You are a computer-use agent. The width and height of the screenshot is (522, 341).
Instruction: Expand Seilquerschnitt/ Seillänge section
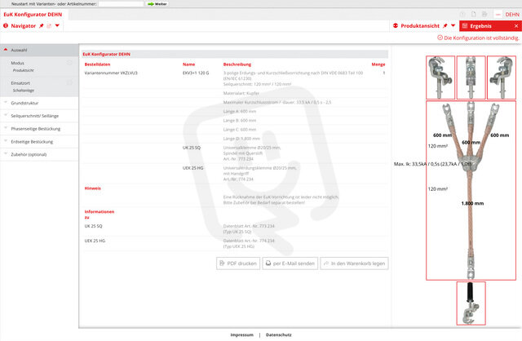38,116
